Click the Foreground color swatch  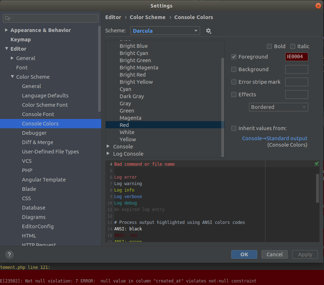[x=296, y=56]
